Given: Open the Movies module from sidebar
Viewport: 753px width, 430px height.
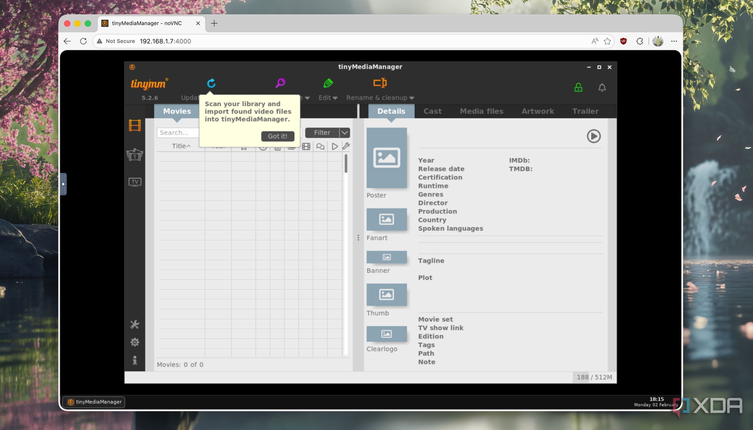Looking at the screenshot, I should pos(135,125).
